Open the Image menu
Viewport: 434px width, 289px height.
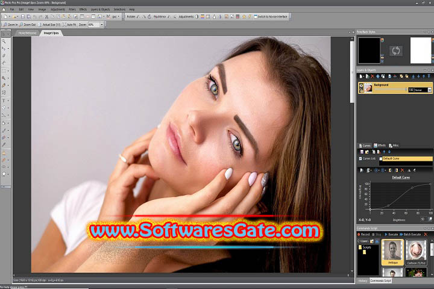[x=42, y=10]
